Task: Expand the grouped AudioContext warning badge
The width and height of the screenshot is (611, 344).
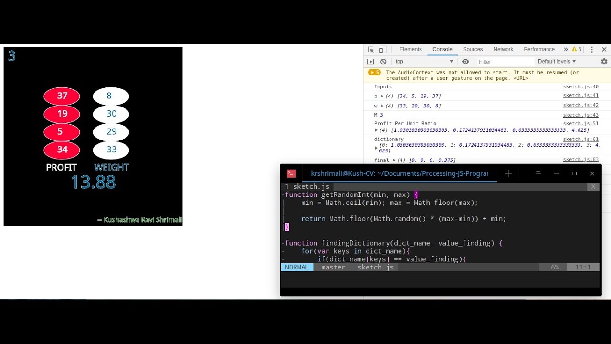Action: click(x=374, y=73)
